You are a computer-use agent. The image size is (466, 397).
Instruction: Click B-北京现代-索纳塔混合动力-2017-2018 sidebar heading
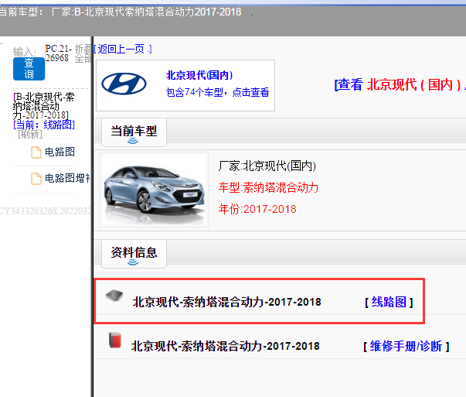[x=43, y=106]
